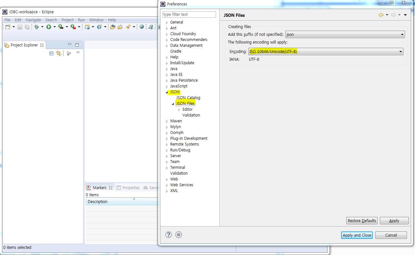Close the Project Explorer tab with X
This screenshot has width=415, height=255.
coord(42,45)
